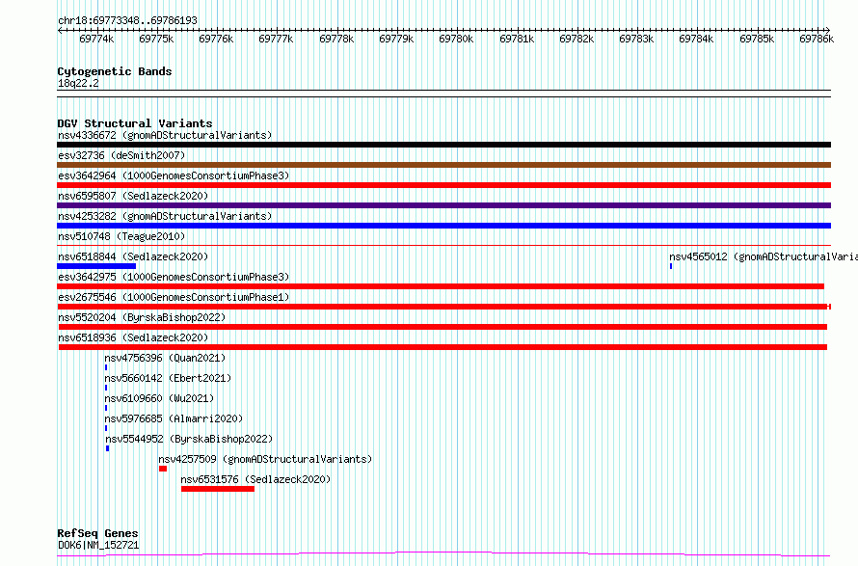The width and height of the screenshot is (858, 566).
Task: Click the 69779k ruler tick label
Action: [396, 39]
